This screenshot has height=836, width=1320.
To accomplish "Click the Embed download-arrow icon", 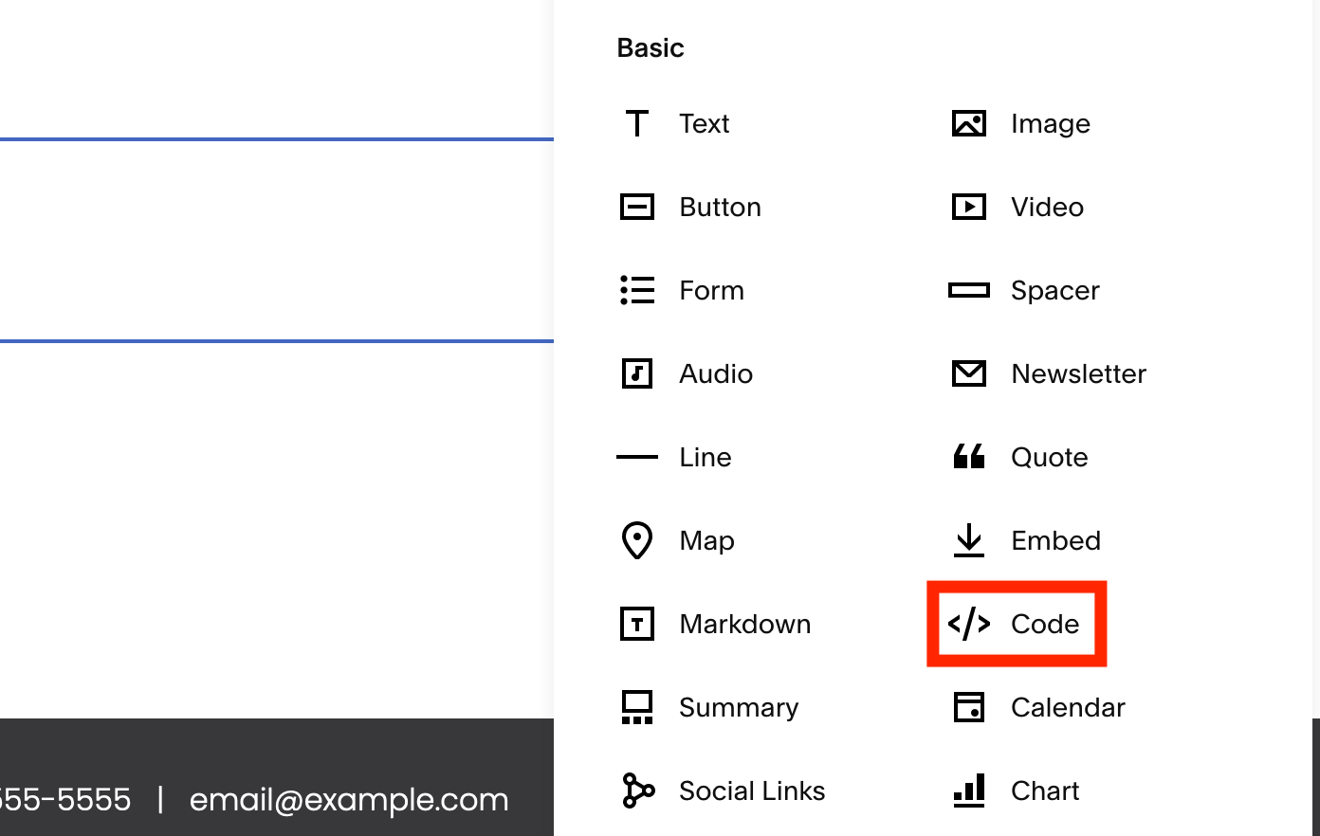I will point(968,540).
